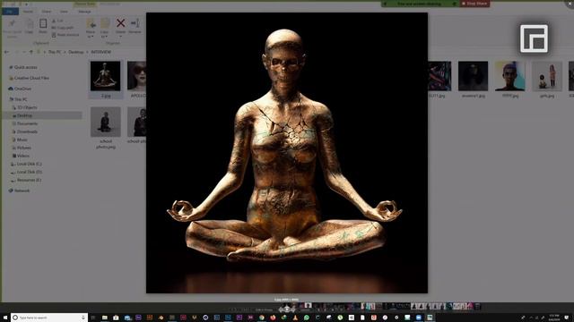This screenshot has width=574, height=322.
Task: Click Pin to Quick access icon
Action: 12,24
